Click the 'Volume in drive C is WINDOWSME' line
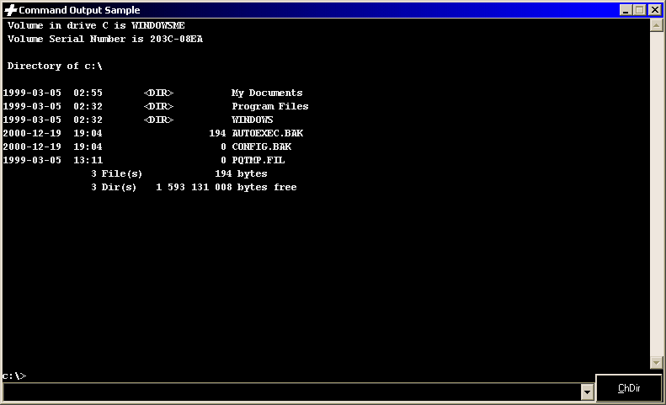Screen dimensions: 666x405 point(96,25)
